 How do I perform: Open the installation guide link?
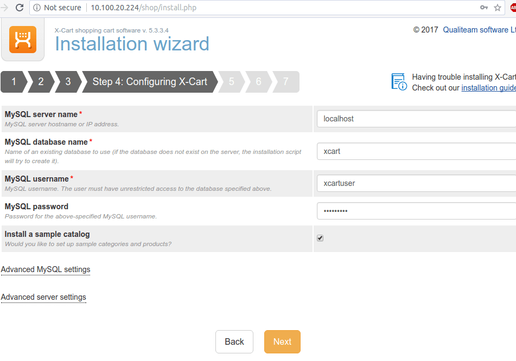[x=489, y=88]
